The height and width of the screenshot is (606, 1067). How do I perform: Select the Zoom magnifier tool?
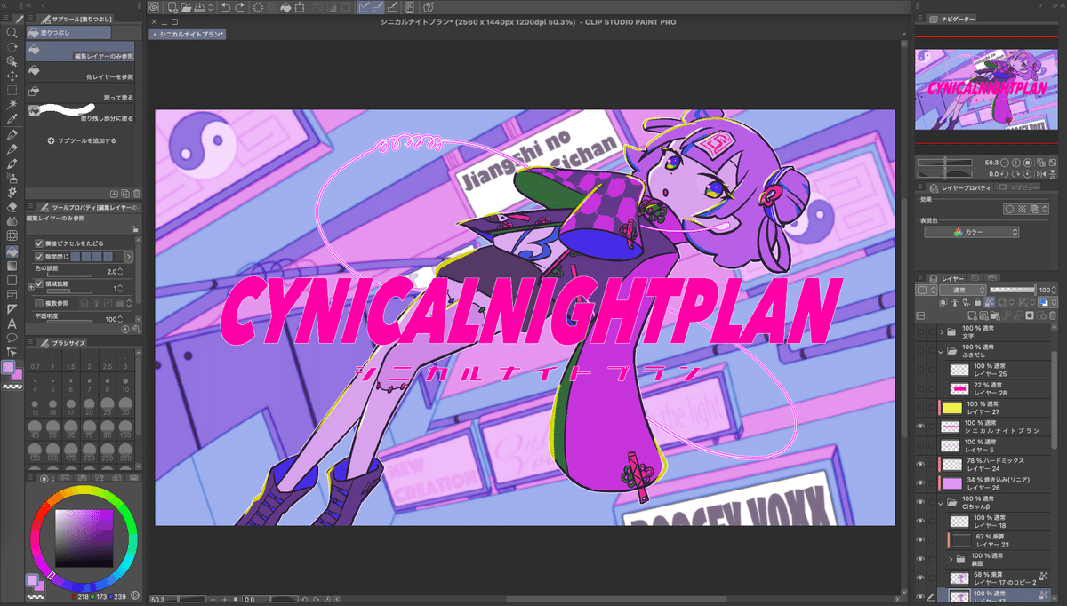point(12,32)
